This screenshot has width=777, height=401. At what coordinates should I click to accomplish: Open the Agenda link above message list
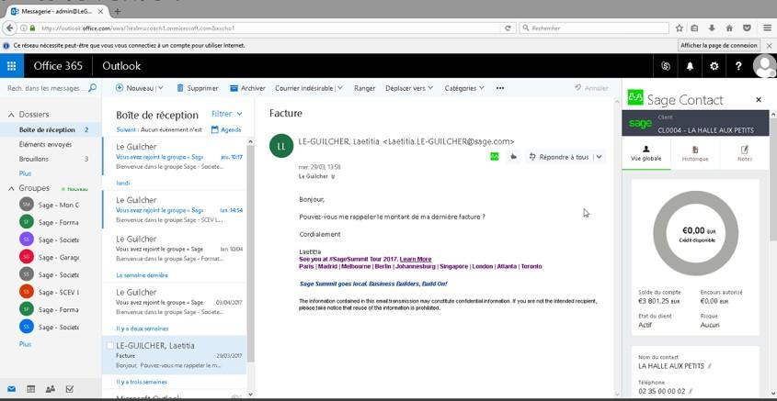[x=226, y=130]
